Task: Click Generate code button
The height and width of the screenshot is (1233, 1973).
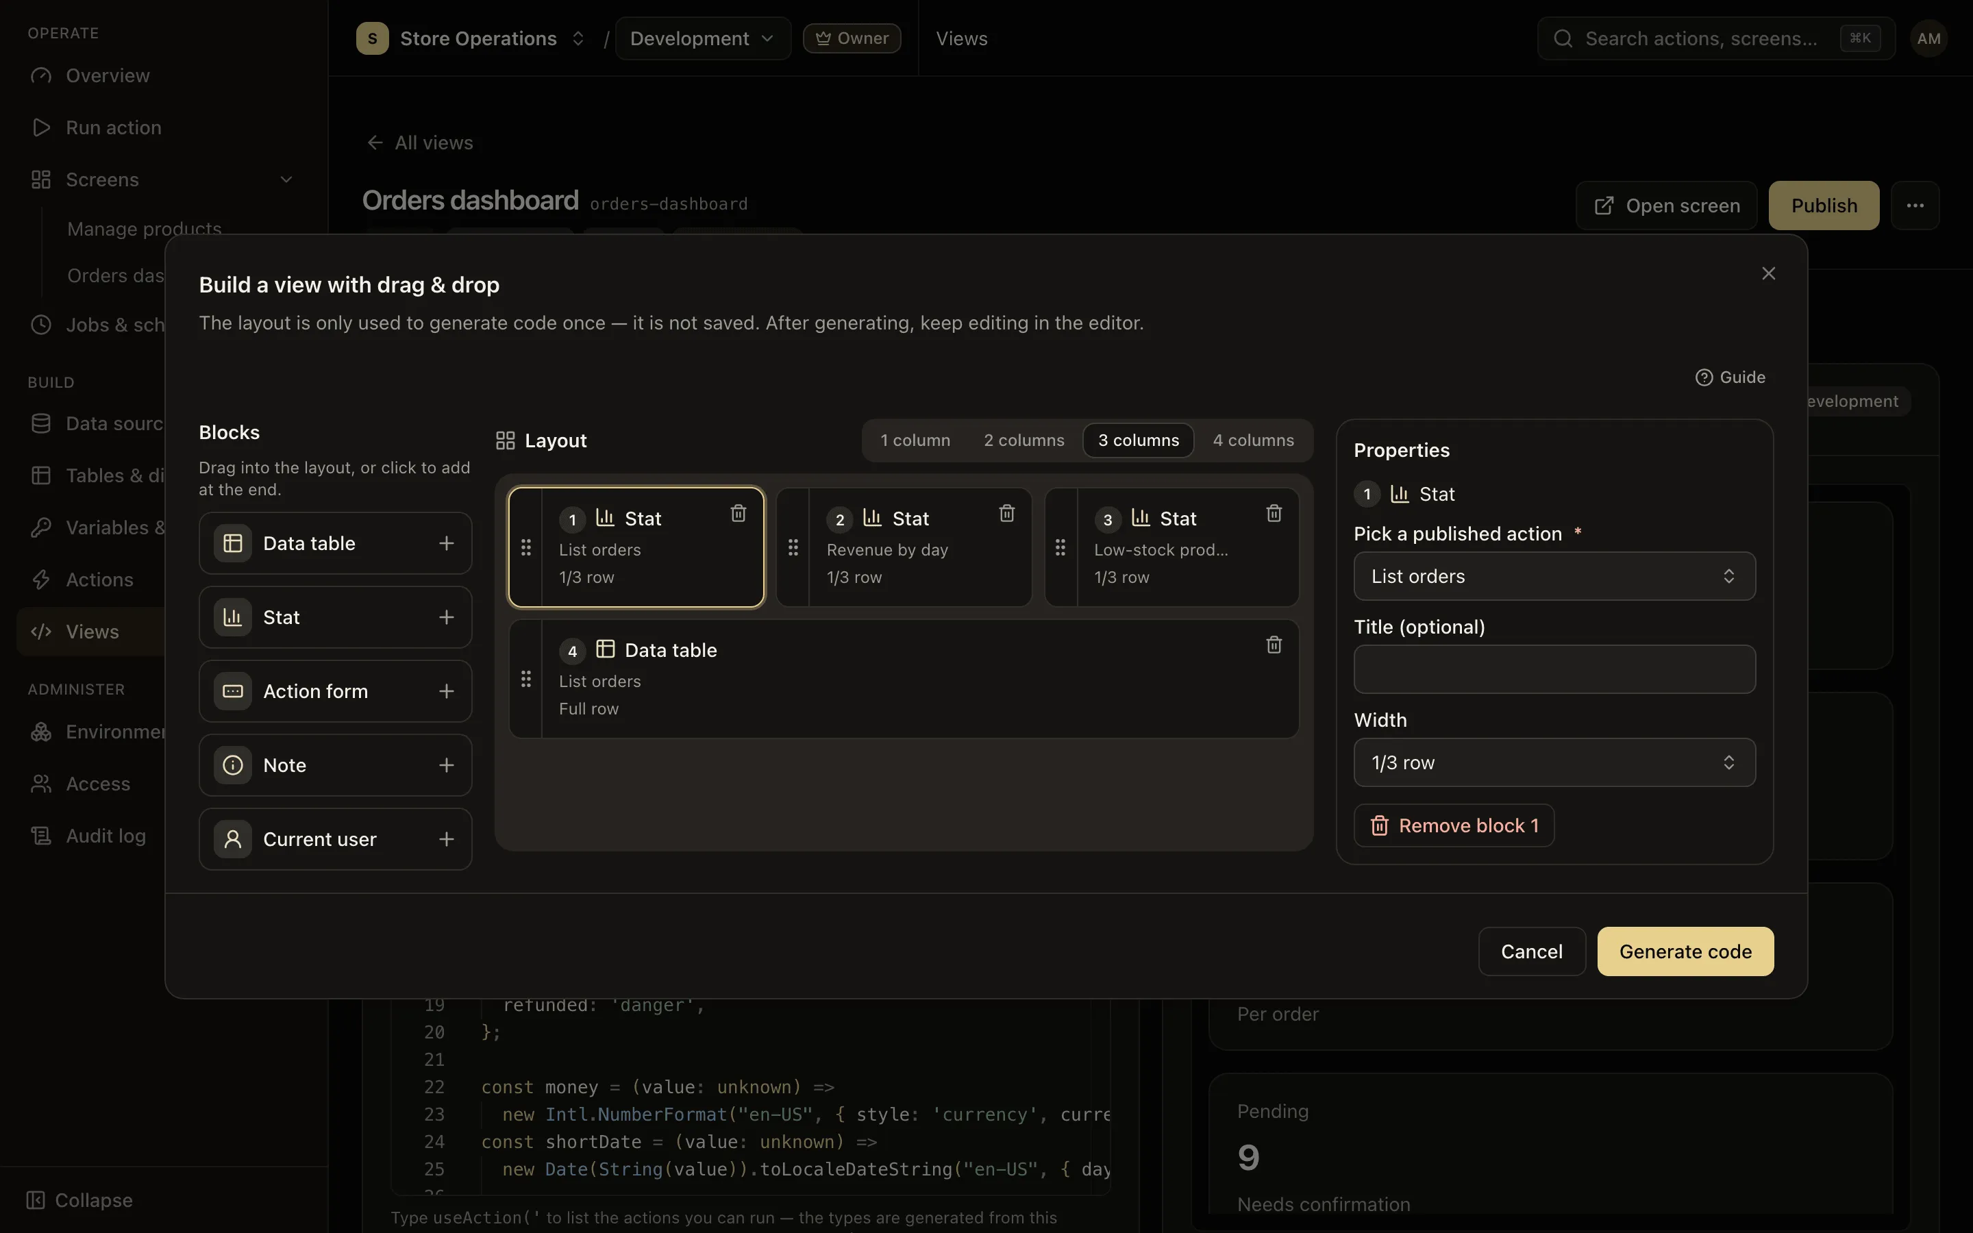Action: pos(1685,951)
